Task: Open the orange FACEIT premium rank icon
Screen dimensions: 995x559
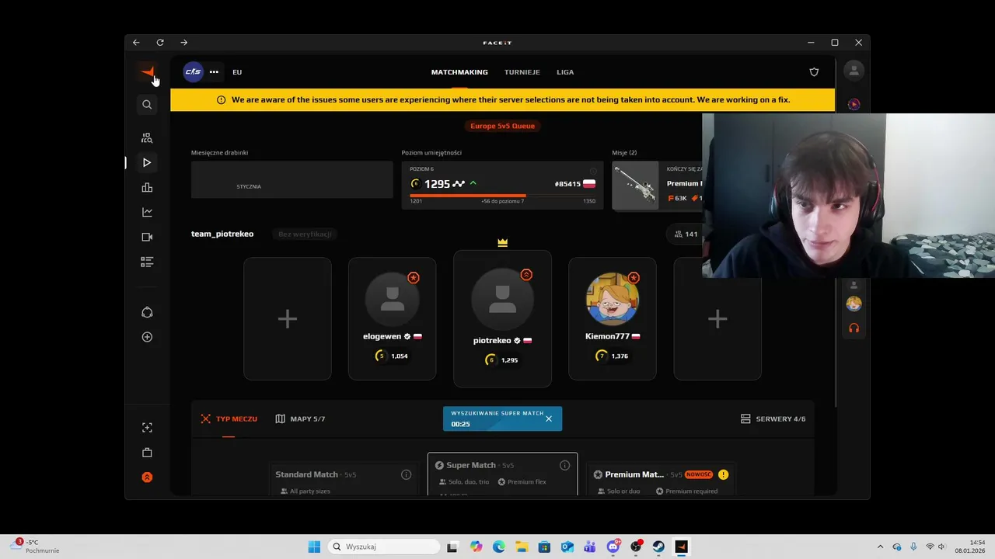Action: [x=147, y=477]
